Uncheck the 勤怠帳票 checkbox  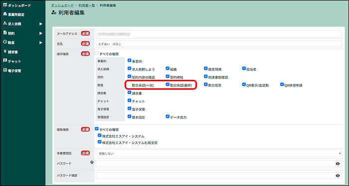(205, 84)
